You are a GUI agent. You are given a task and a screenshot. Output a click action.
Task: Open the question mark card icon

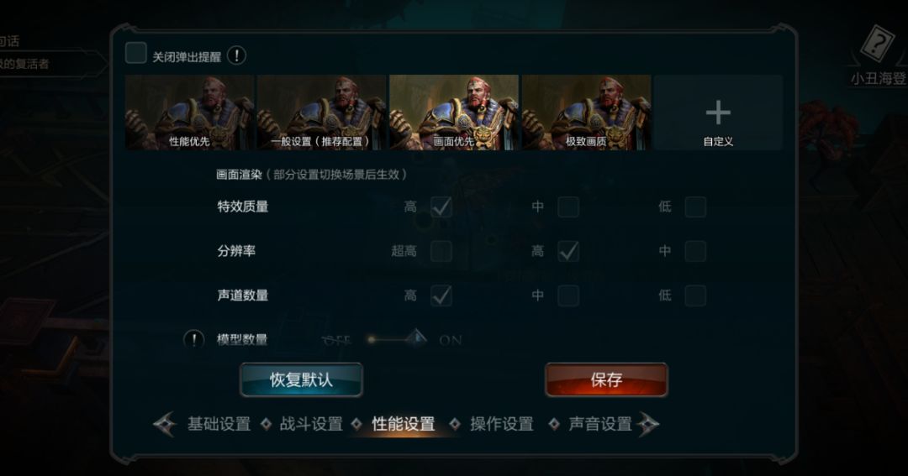pyautogui.click(x=876, y=44)
